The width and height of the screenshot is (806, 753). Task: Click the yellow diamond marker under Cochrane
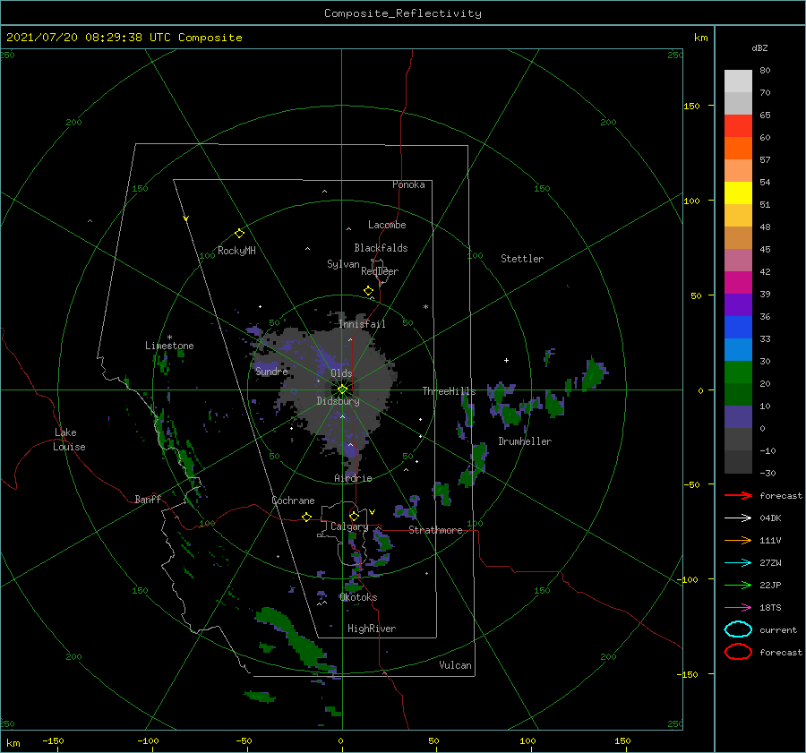pyautogui.click(x=307, y=517)
